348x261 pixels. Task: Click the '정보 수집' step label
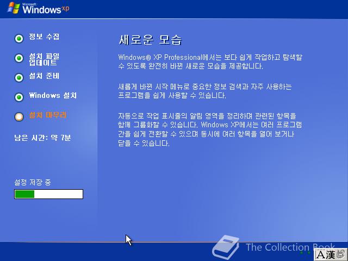44,36
